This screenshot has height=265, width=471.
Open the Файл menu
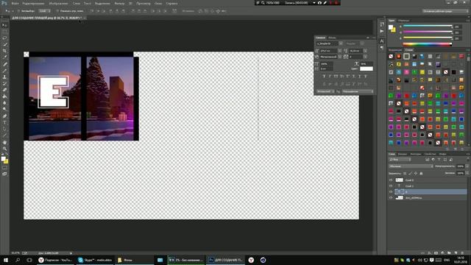(x=15, y=3)
